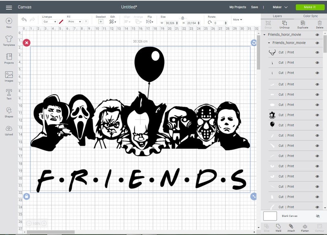Click red delete handle on selection
This screenshot has width=327, height=235.
tap(26, 43)
